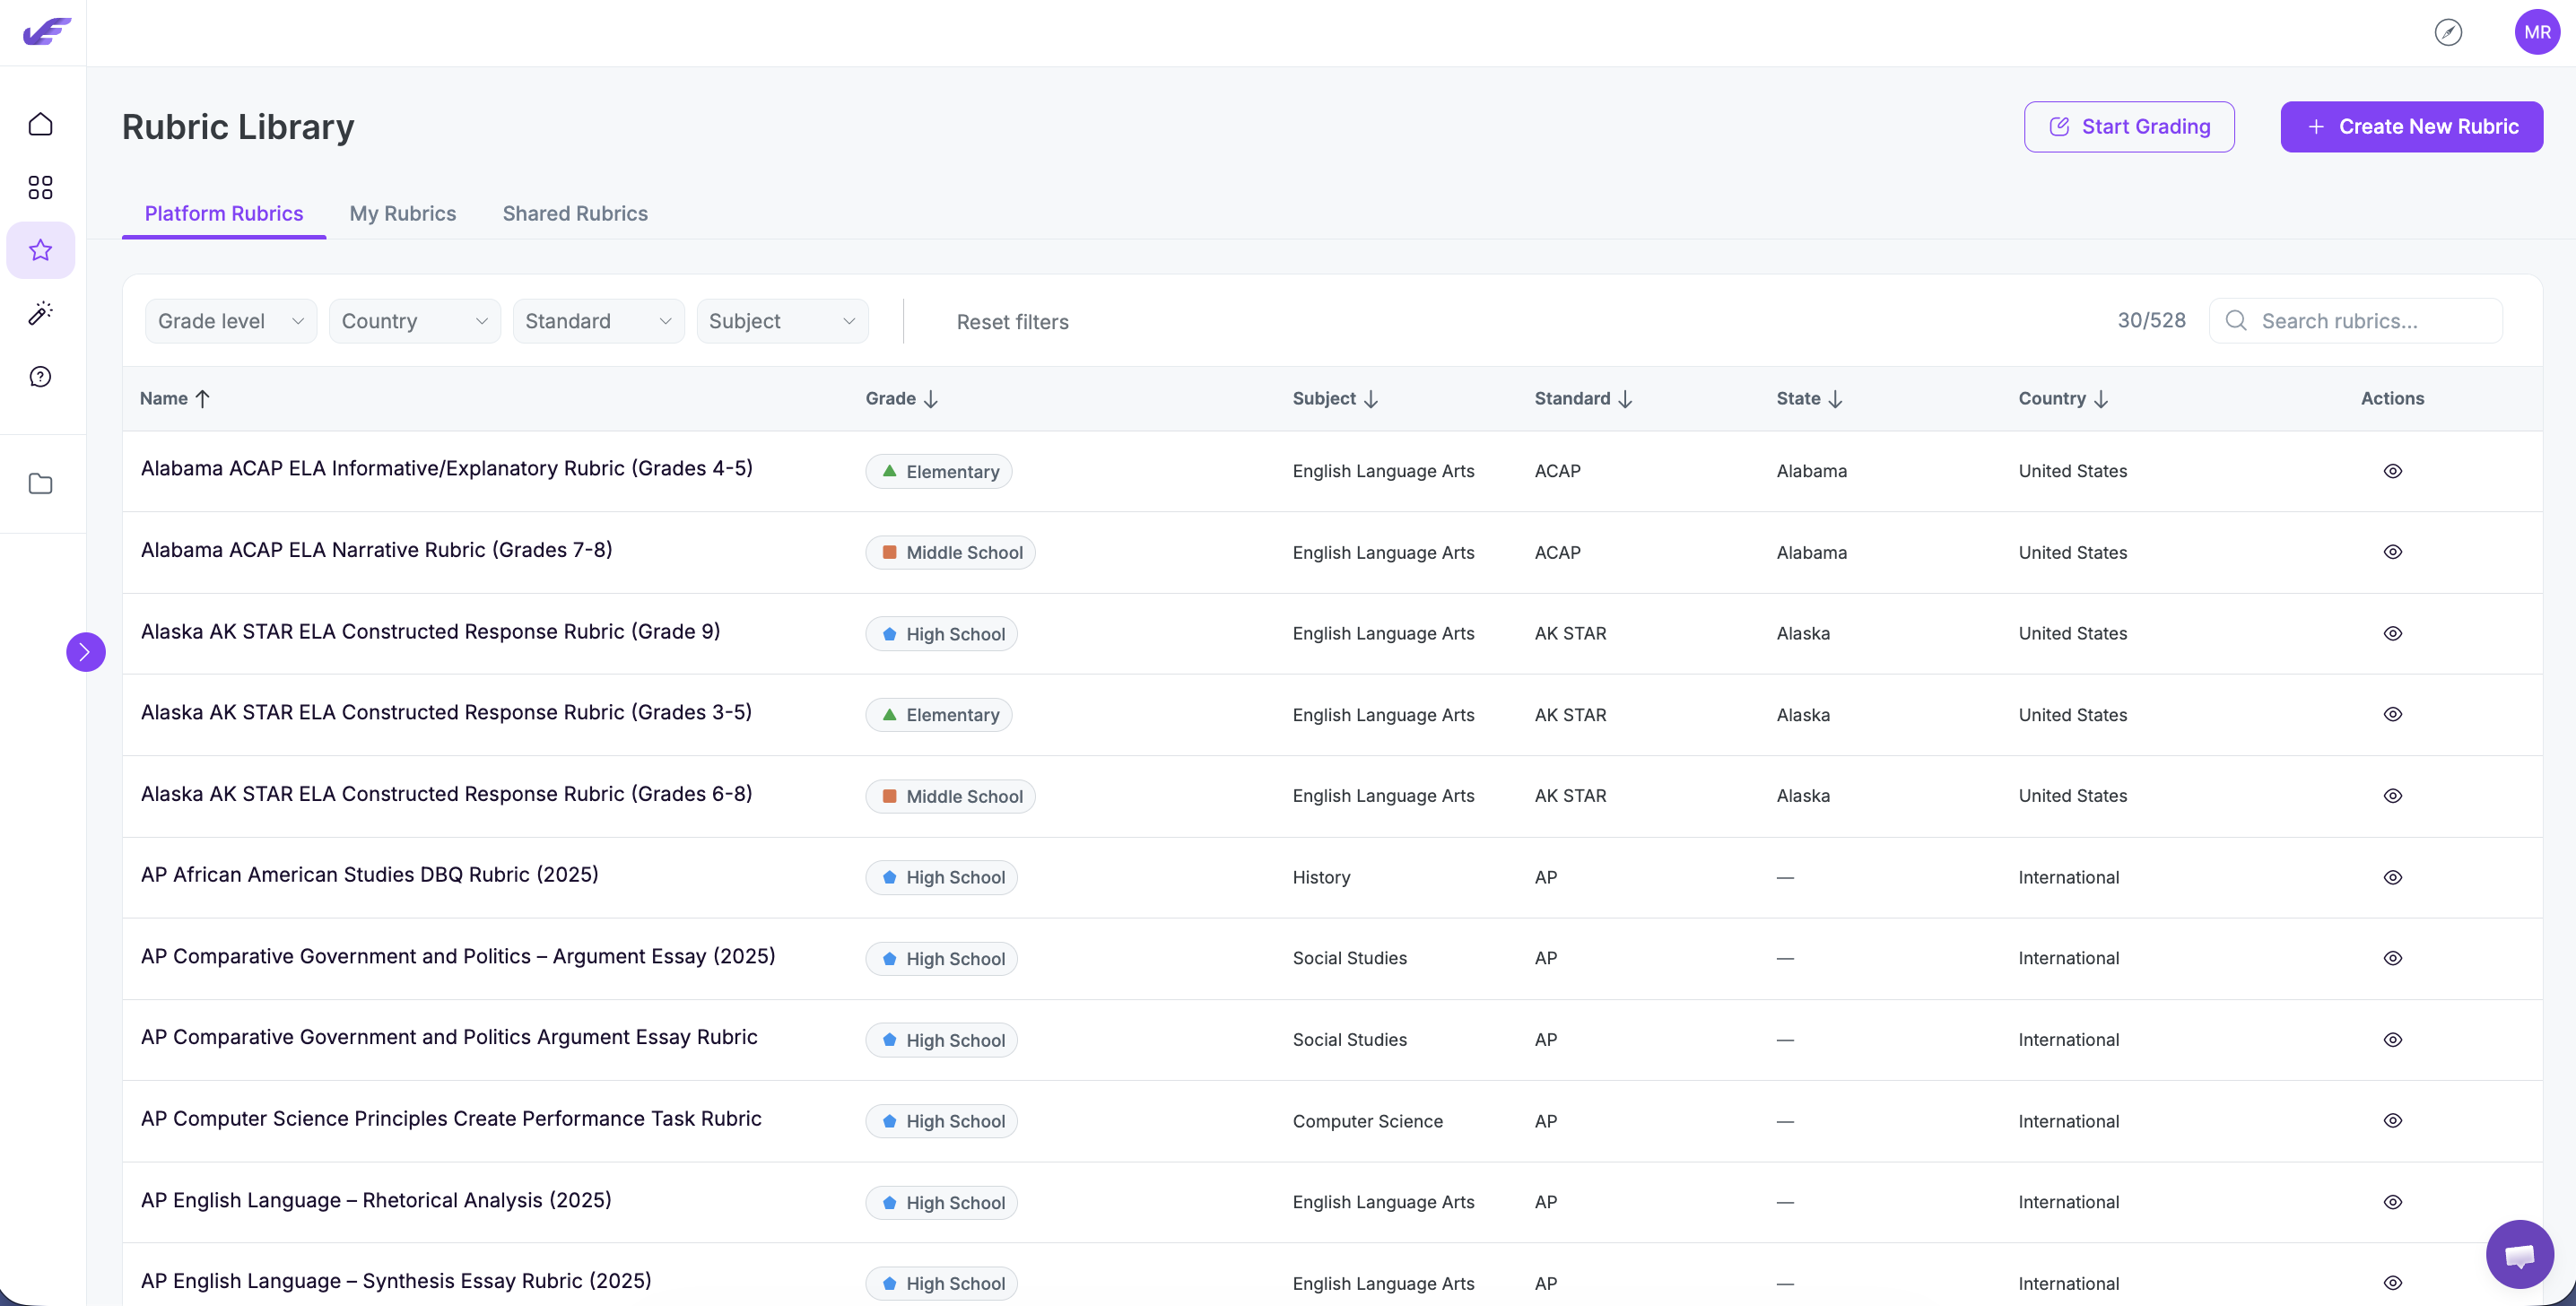View AP Computer Science Principles rubric eye icon

pyautogui.click(x=2392, y=1120)
